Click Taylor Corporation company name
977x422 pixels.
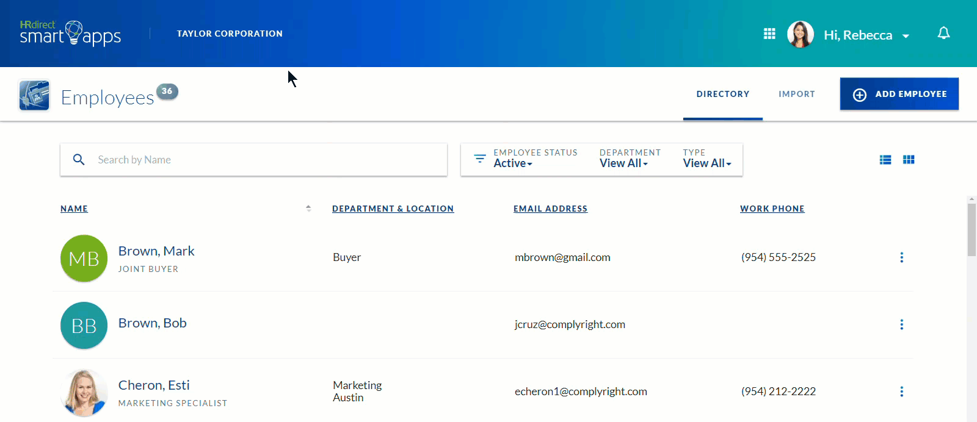[x=230, y=34]
